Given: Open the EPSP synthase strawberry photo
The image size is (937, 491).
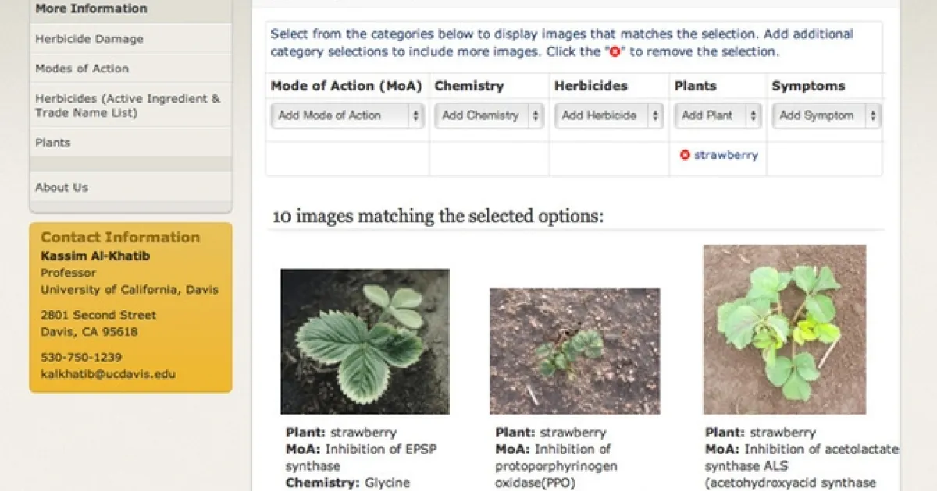Looking at the screenshot, I should click(365, 341).
